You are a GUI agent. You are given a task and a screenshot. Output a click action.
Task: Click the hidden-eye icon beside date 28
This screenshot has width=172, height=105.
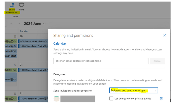pyautogui.click(x=15, y=36)
